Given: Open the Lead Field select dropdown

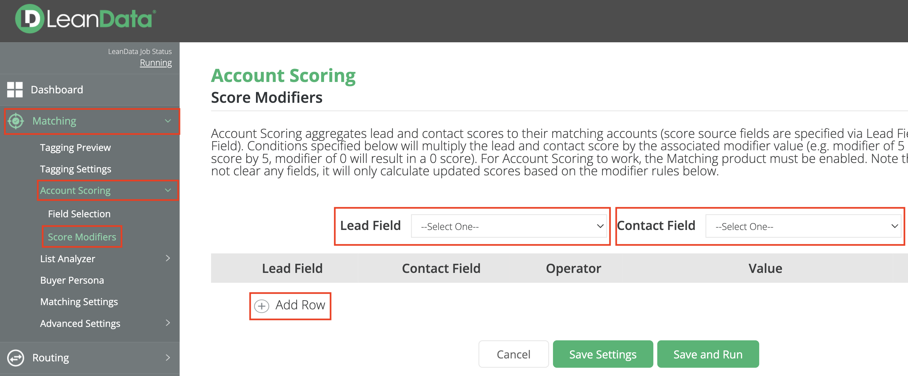Looking at the screenshot, I should [x=509, y=226].
